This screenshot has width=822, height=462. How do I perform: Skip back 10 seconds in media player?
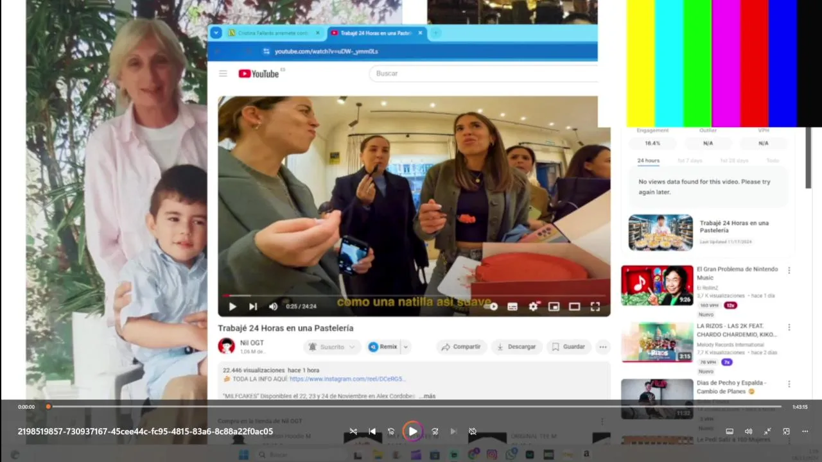click(391, 431)
